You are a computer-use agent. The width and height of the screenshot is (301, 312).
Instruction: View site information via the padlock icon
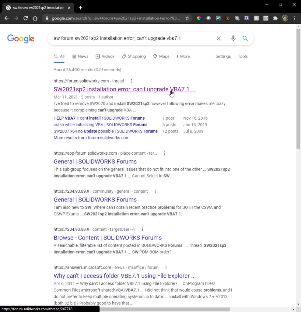(47, 18)
